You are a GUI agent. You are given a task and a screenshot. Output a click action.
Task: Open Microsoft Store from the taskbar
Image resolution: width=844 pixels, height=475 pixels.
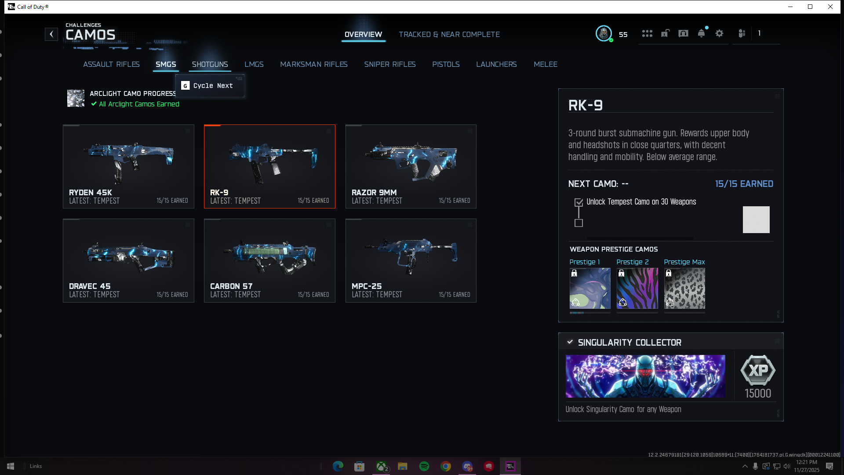[360, 466]
